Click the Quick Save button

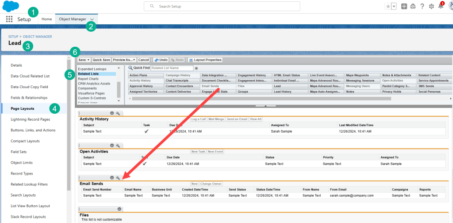click(x=101, y=60)
